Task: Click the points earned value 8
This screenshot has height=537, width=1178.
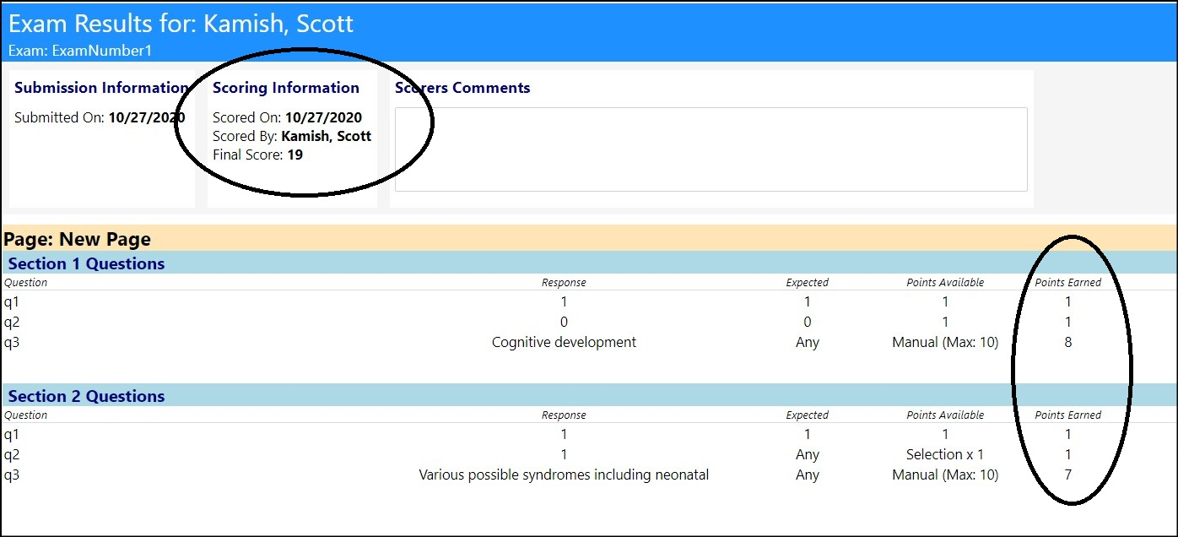Action: point(1068,342)
